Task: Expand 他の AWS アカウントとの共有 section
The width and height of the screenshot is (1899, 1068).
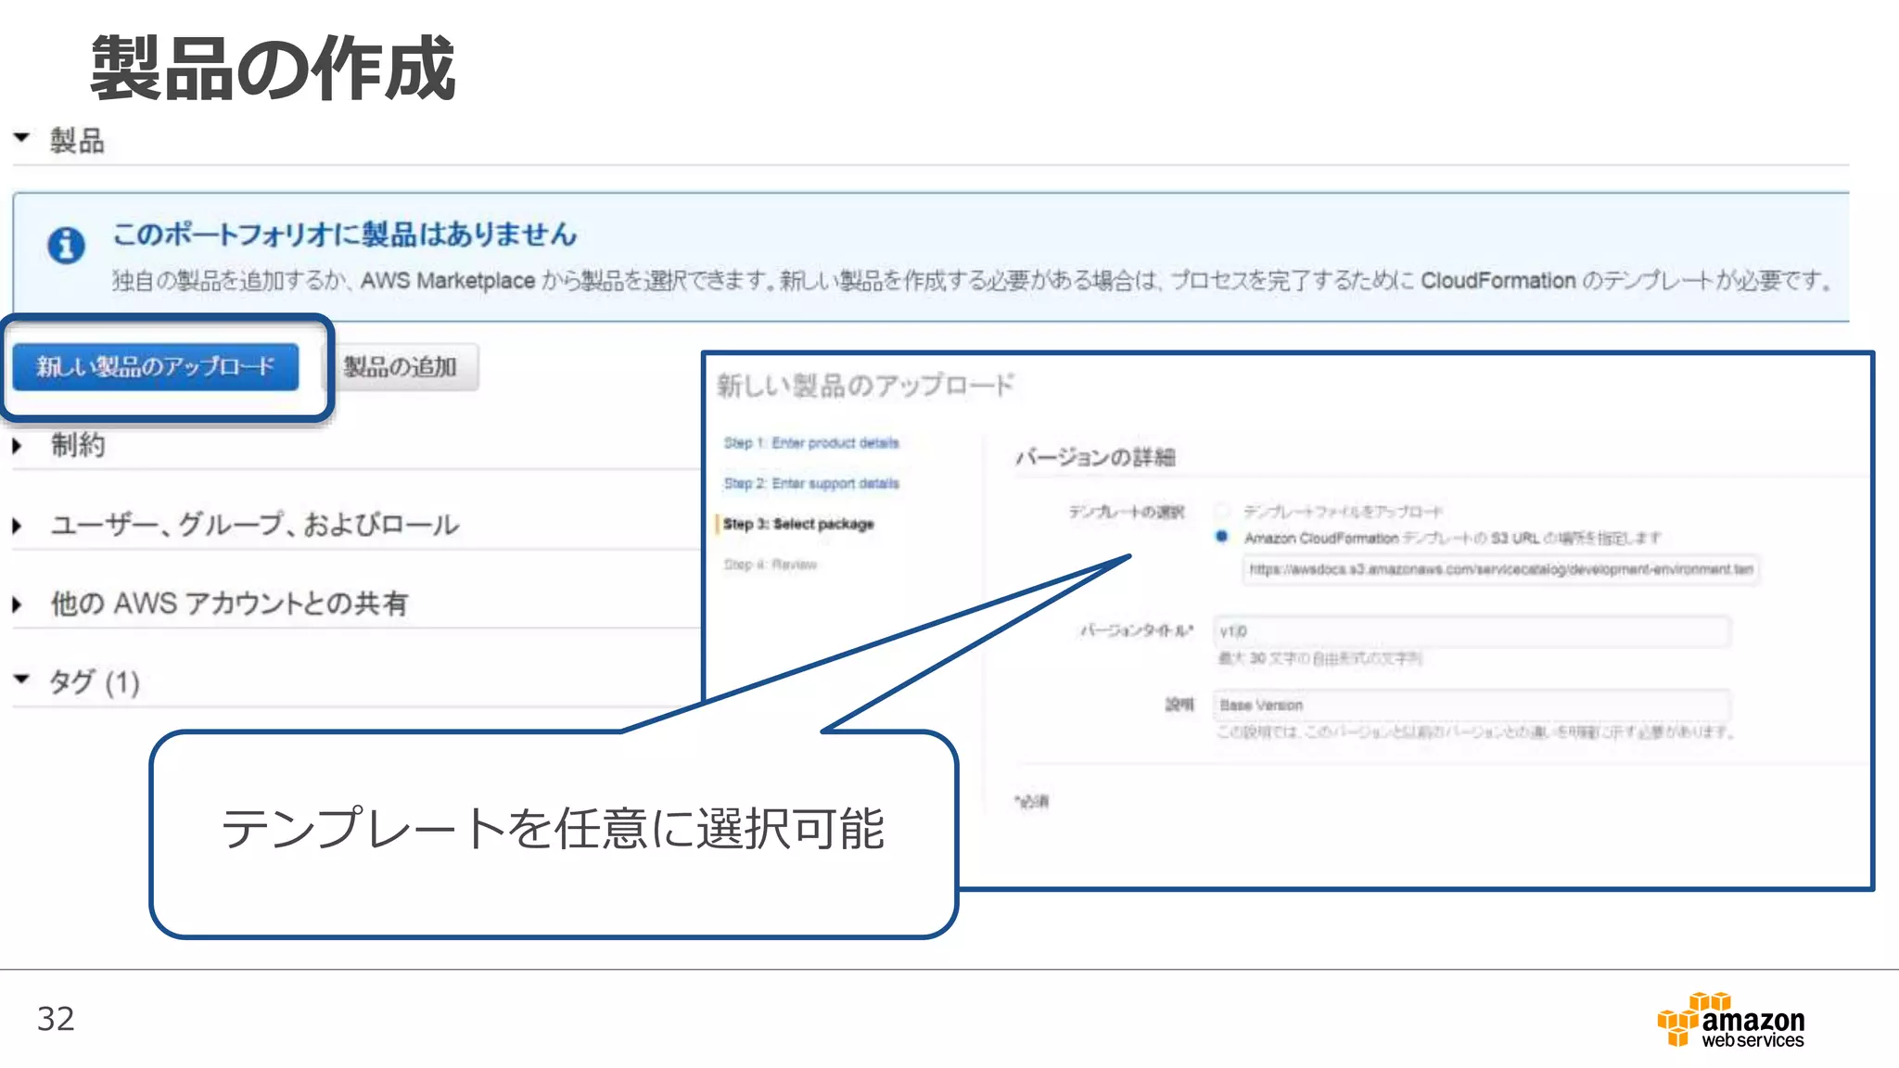Action: click(x=18, y=605)
